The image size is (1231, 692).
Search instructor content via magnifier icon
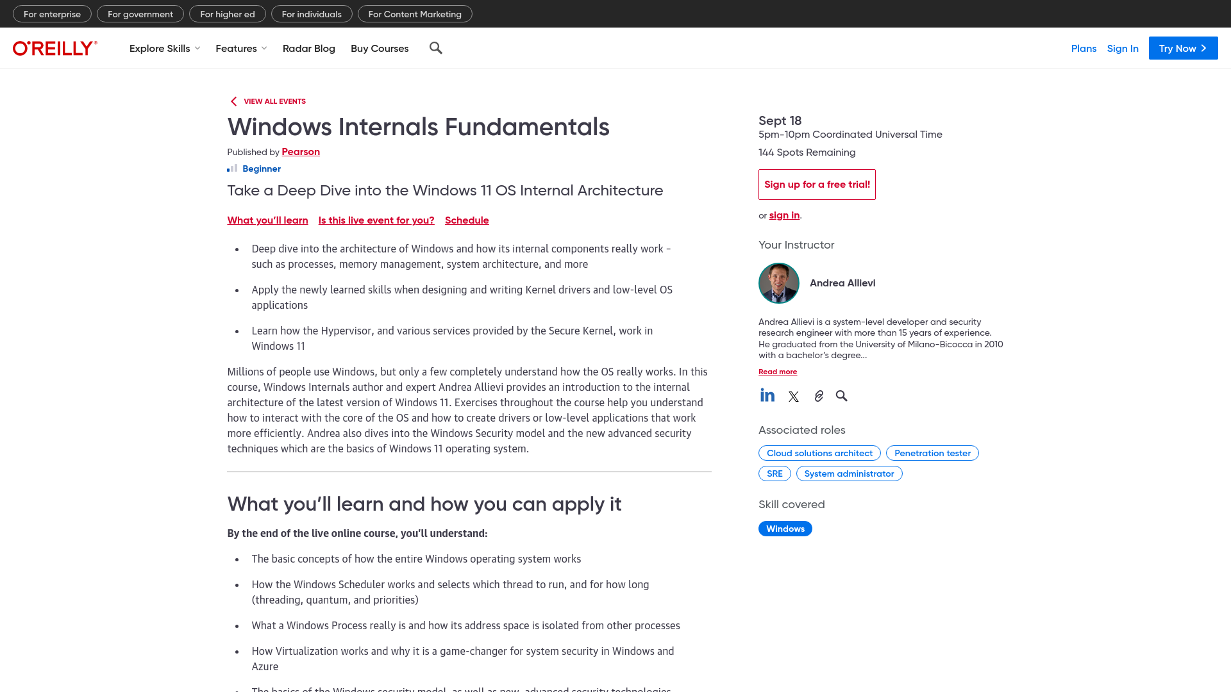pyautogui.click(x=842, y=396)
